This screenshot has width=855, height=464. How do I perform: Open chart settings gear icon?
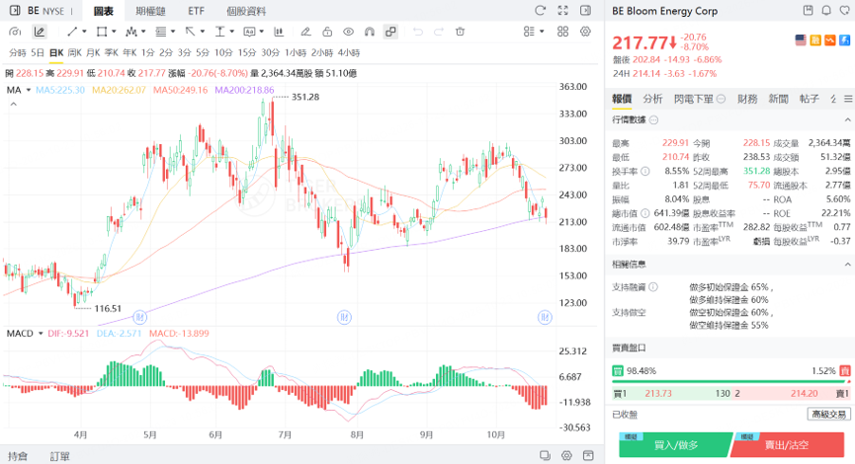[x=585, y=32]
